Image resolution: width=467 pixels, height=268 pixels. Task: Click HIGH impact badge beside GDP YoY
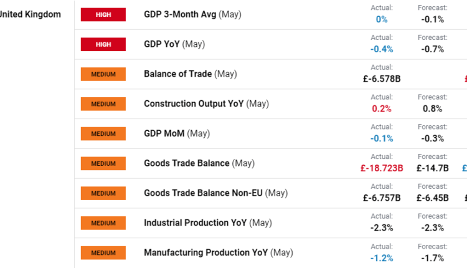103,44
